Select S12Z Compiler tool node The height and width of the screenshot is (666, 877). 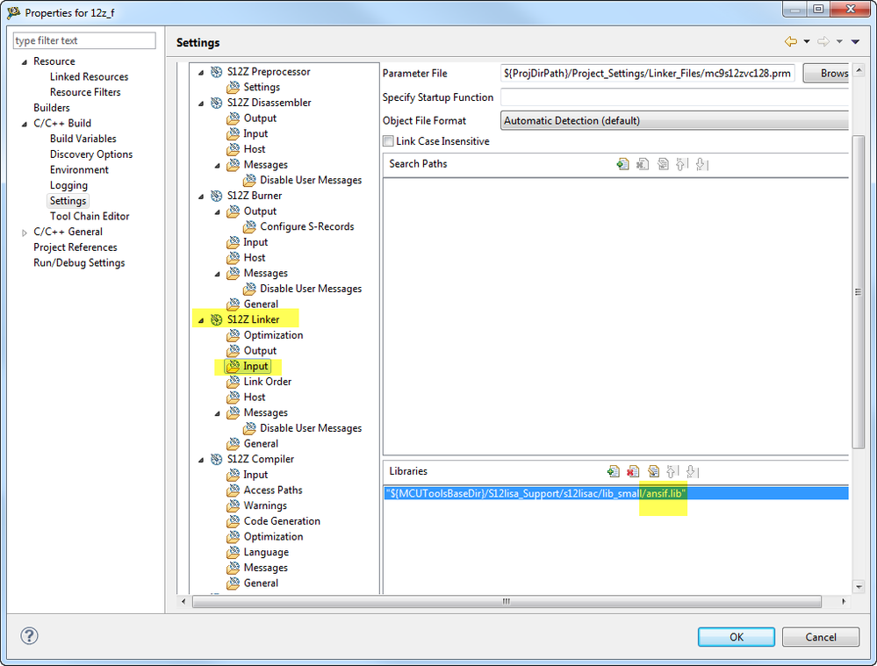(x=260, y=459)
